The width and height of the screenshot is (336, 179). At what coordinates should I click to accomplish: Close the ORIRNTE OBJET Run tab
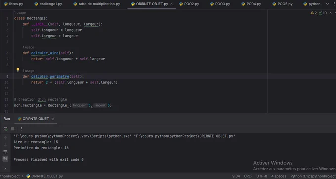[53, 119]
